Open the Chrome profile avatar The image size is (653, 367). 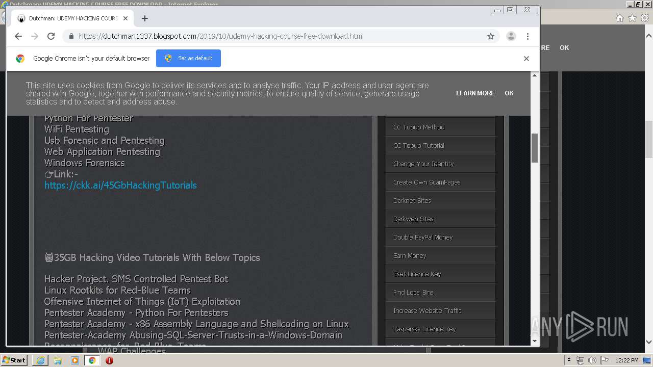click(511, 36)
